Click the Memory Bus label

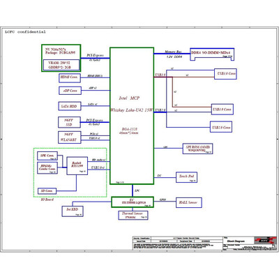[x=173, y=52]
